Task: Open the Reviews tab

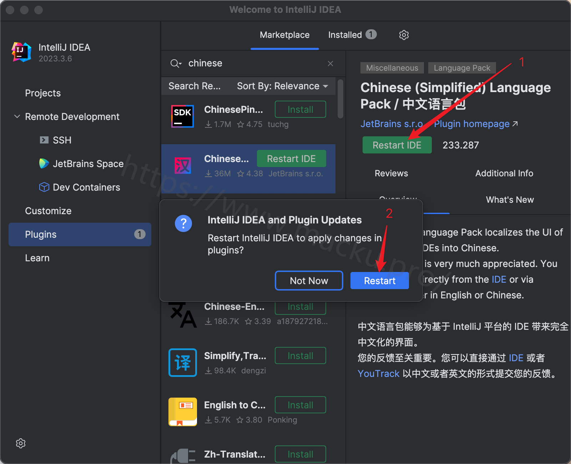Action: (x=391, y=173)
